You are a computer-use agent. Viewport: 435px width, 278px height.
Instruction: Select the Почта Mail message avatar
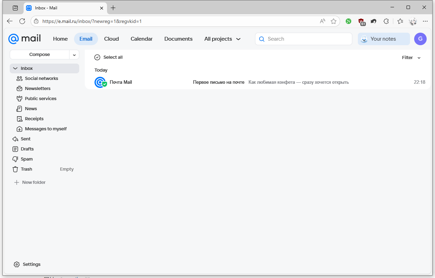tap(100, 82)
